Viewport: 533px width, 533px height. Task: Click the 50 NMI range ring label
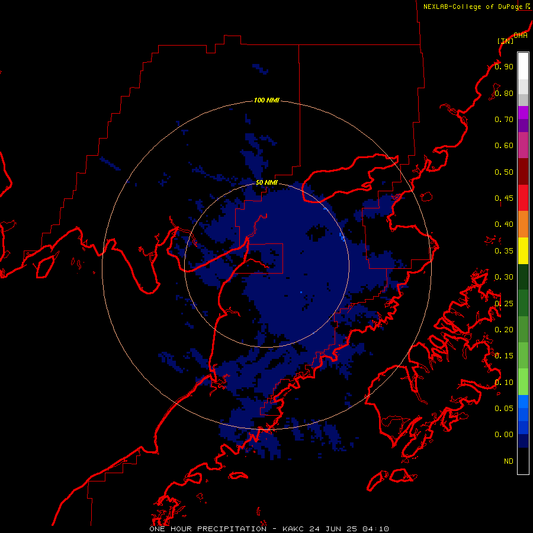click(266, 182)
